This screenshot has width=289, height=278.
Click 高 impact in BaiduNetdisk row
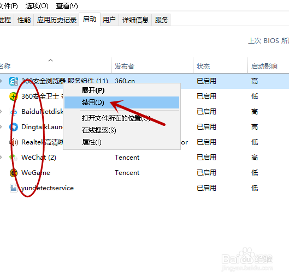255,112
